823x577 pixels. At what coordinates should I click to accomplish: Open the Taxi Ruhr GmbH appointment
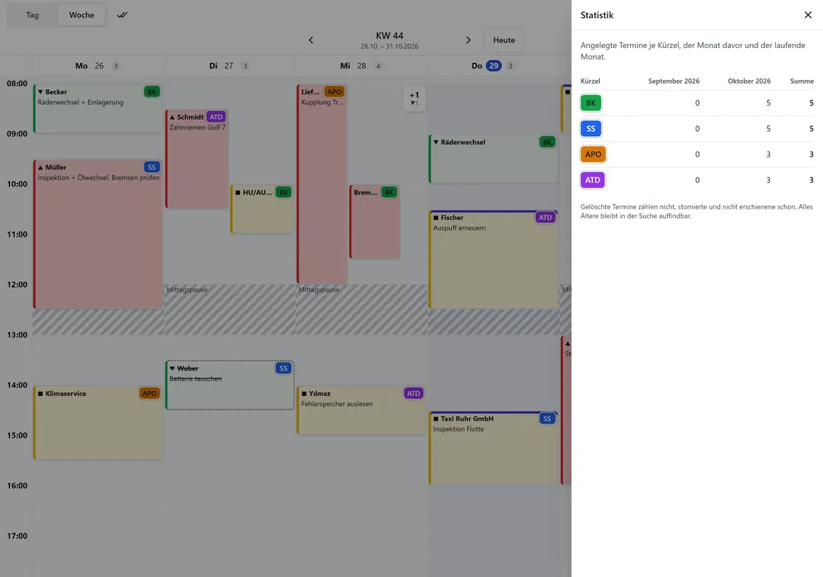tap(493, 448)
